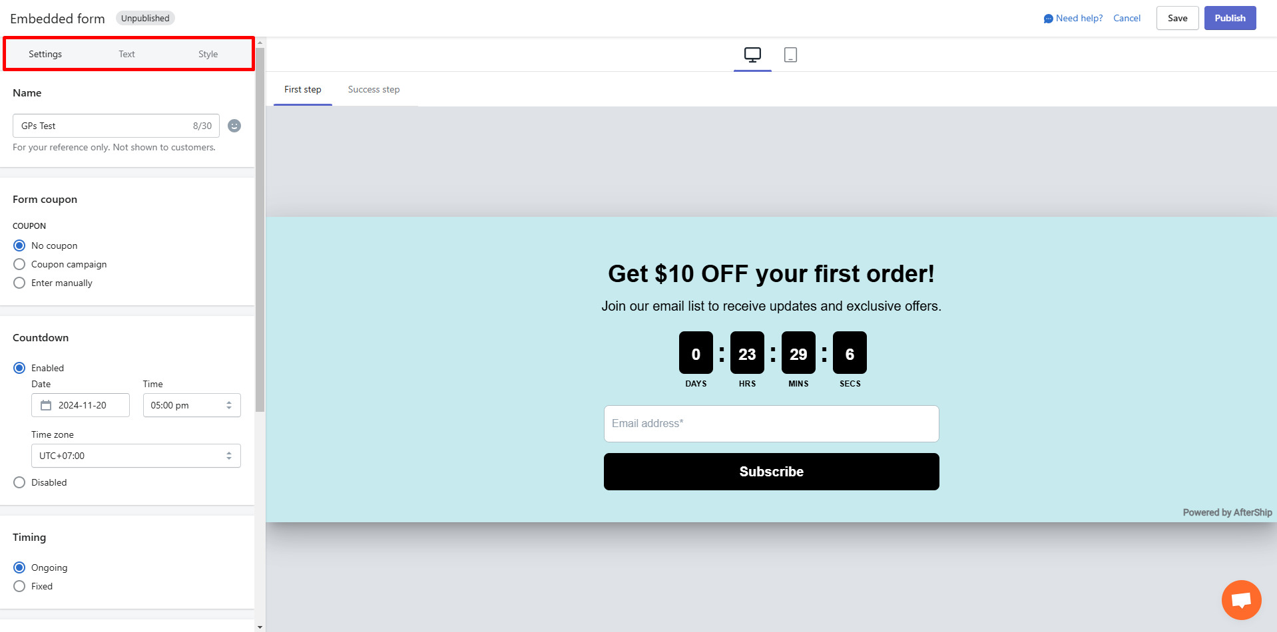1277x632 pixels.
Task: Open the calendar icon in the Date field
Action: [45, 404]
